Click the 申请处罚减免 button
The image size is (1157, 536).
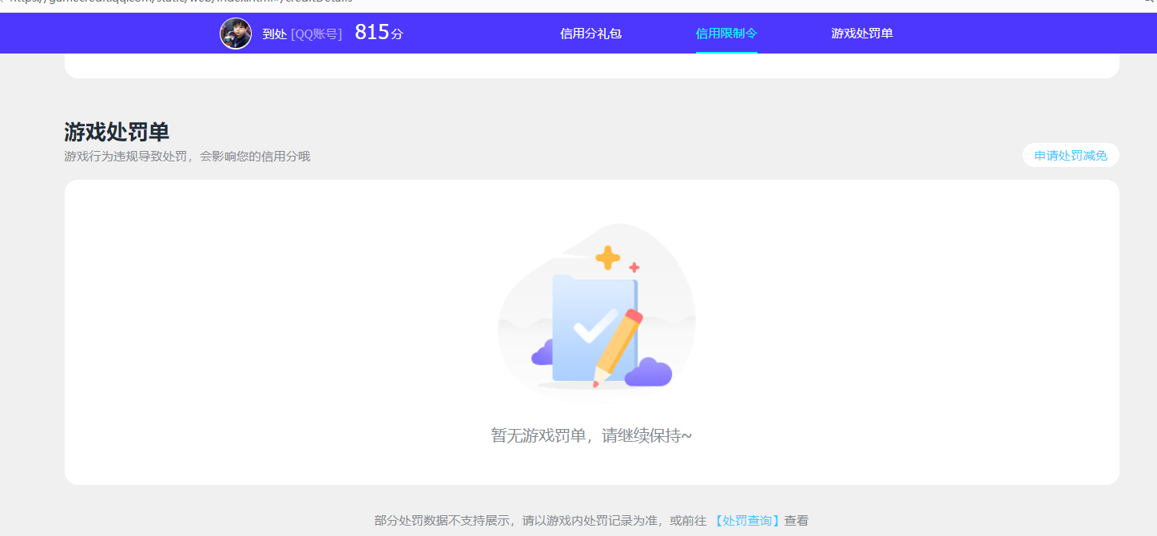point(1071,155)
